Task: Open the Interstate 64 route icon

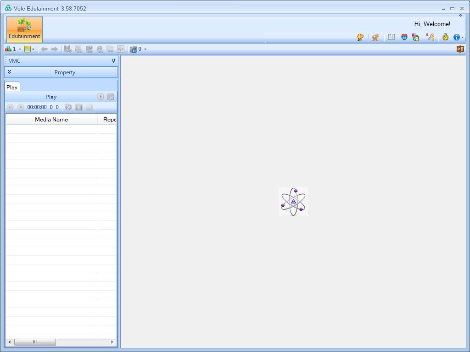Action: point(403,37)
